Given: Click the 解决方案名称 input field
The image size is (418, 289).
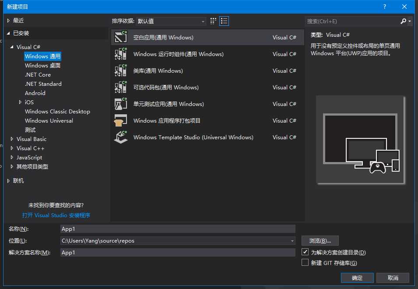Looking at the screenshot, I should 178,253.
